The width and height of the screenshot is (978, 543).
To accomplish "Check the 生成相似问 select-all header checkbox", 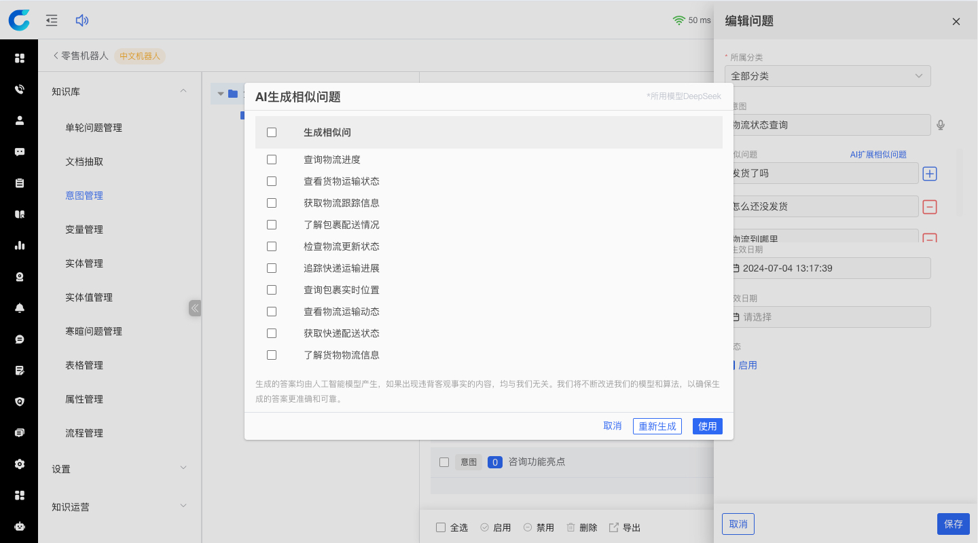I will (272, 132).
